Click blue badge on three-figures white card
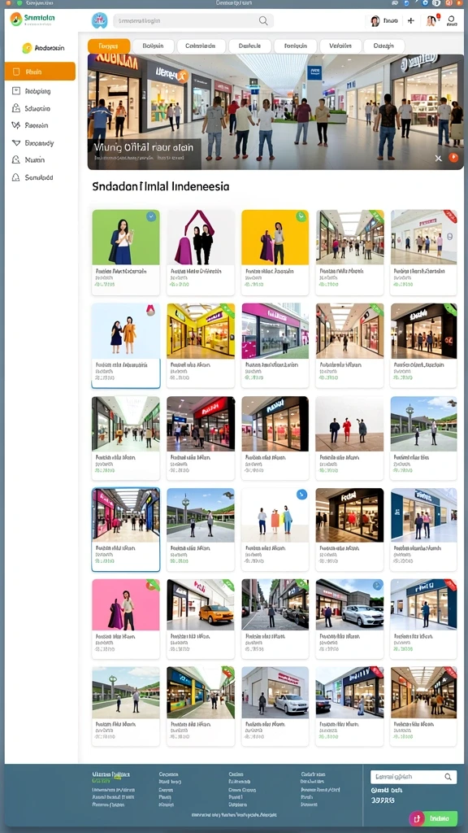 pos(301,495)
